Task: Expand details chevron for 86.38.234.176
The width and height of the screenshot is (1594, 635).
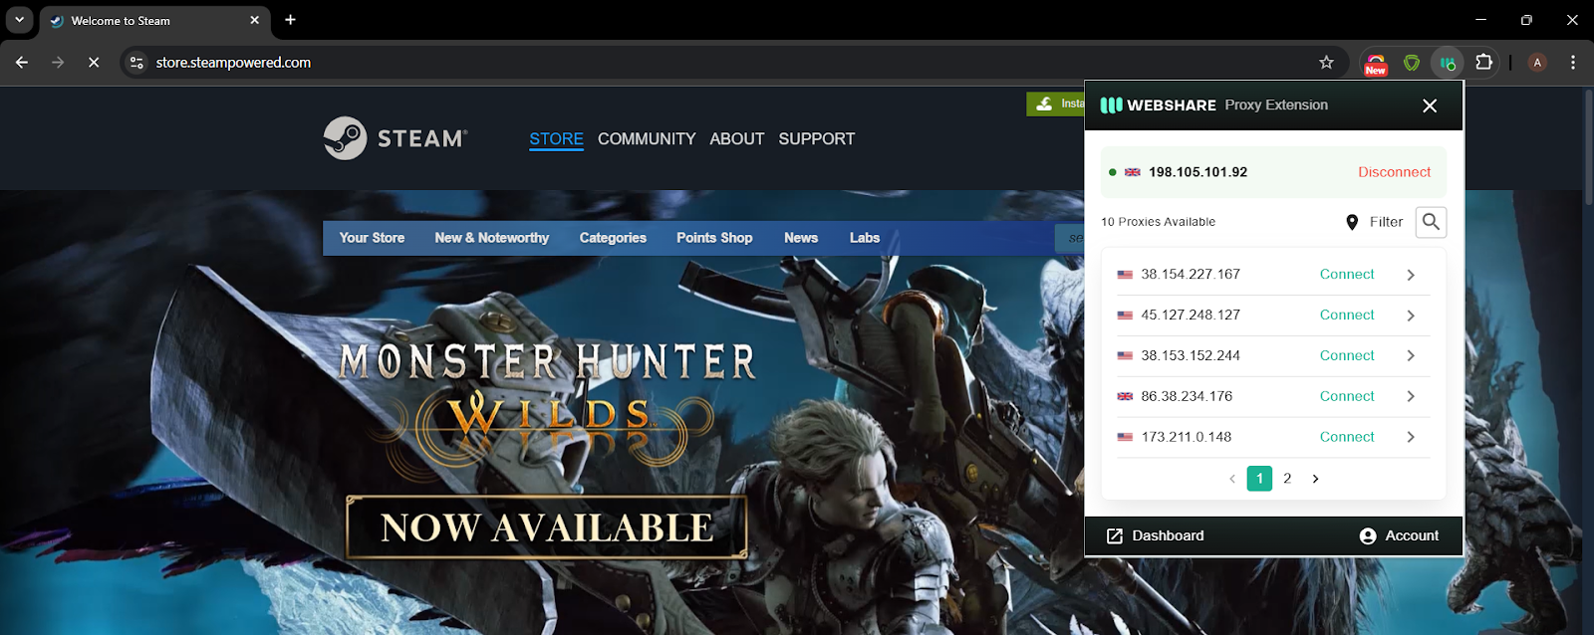Action: tap(1411, 396)
